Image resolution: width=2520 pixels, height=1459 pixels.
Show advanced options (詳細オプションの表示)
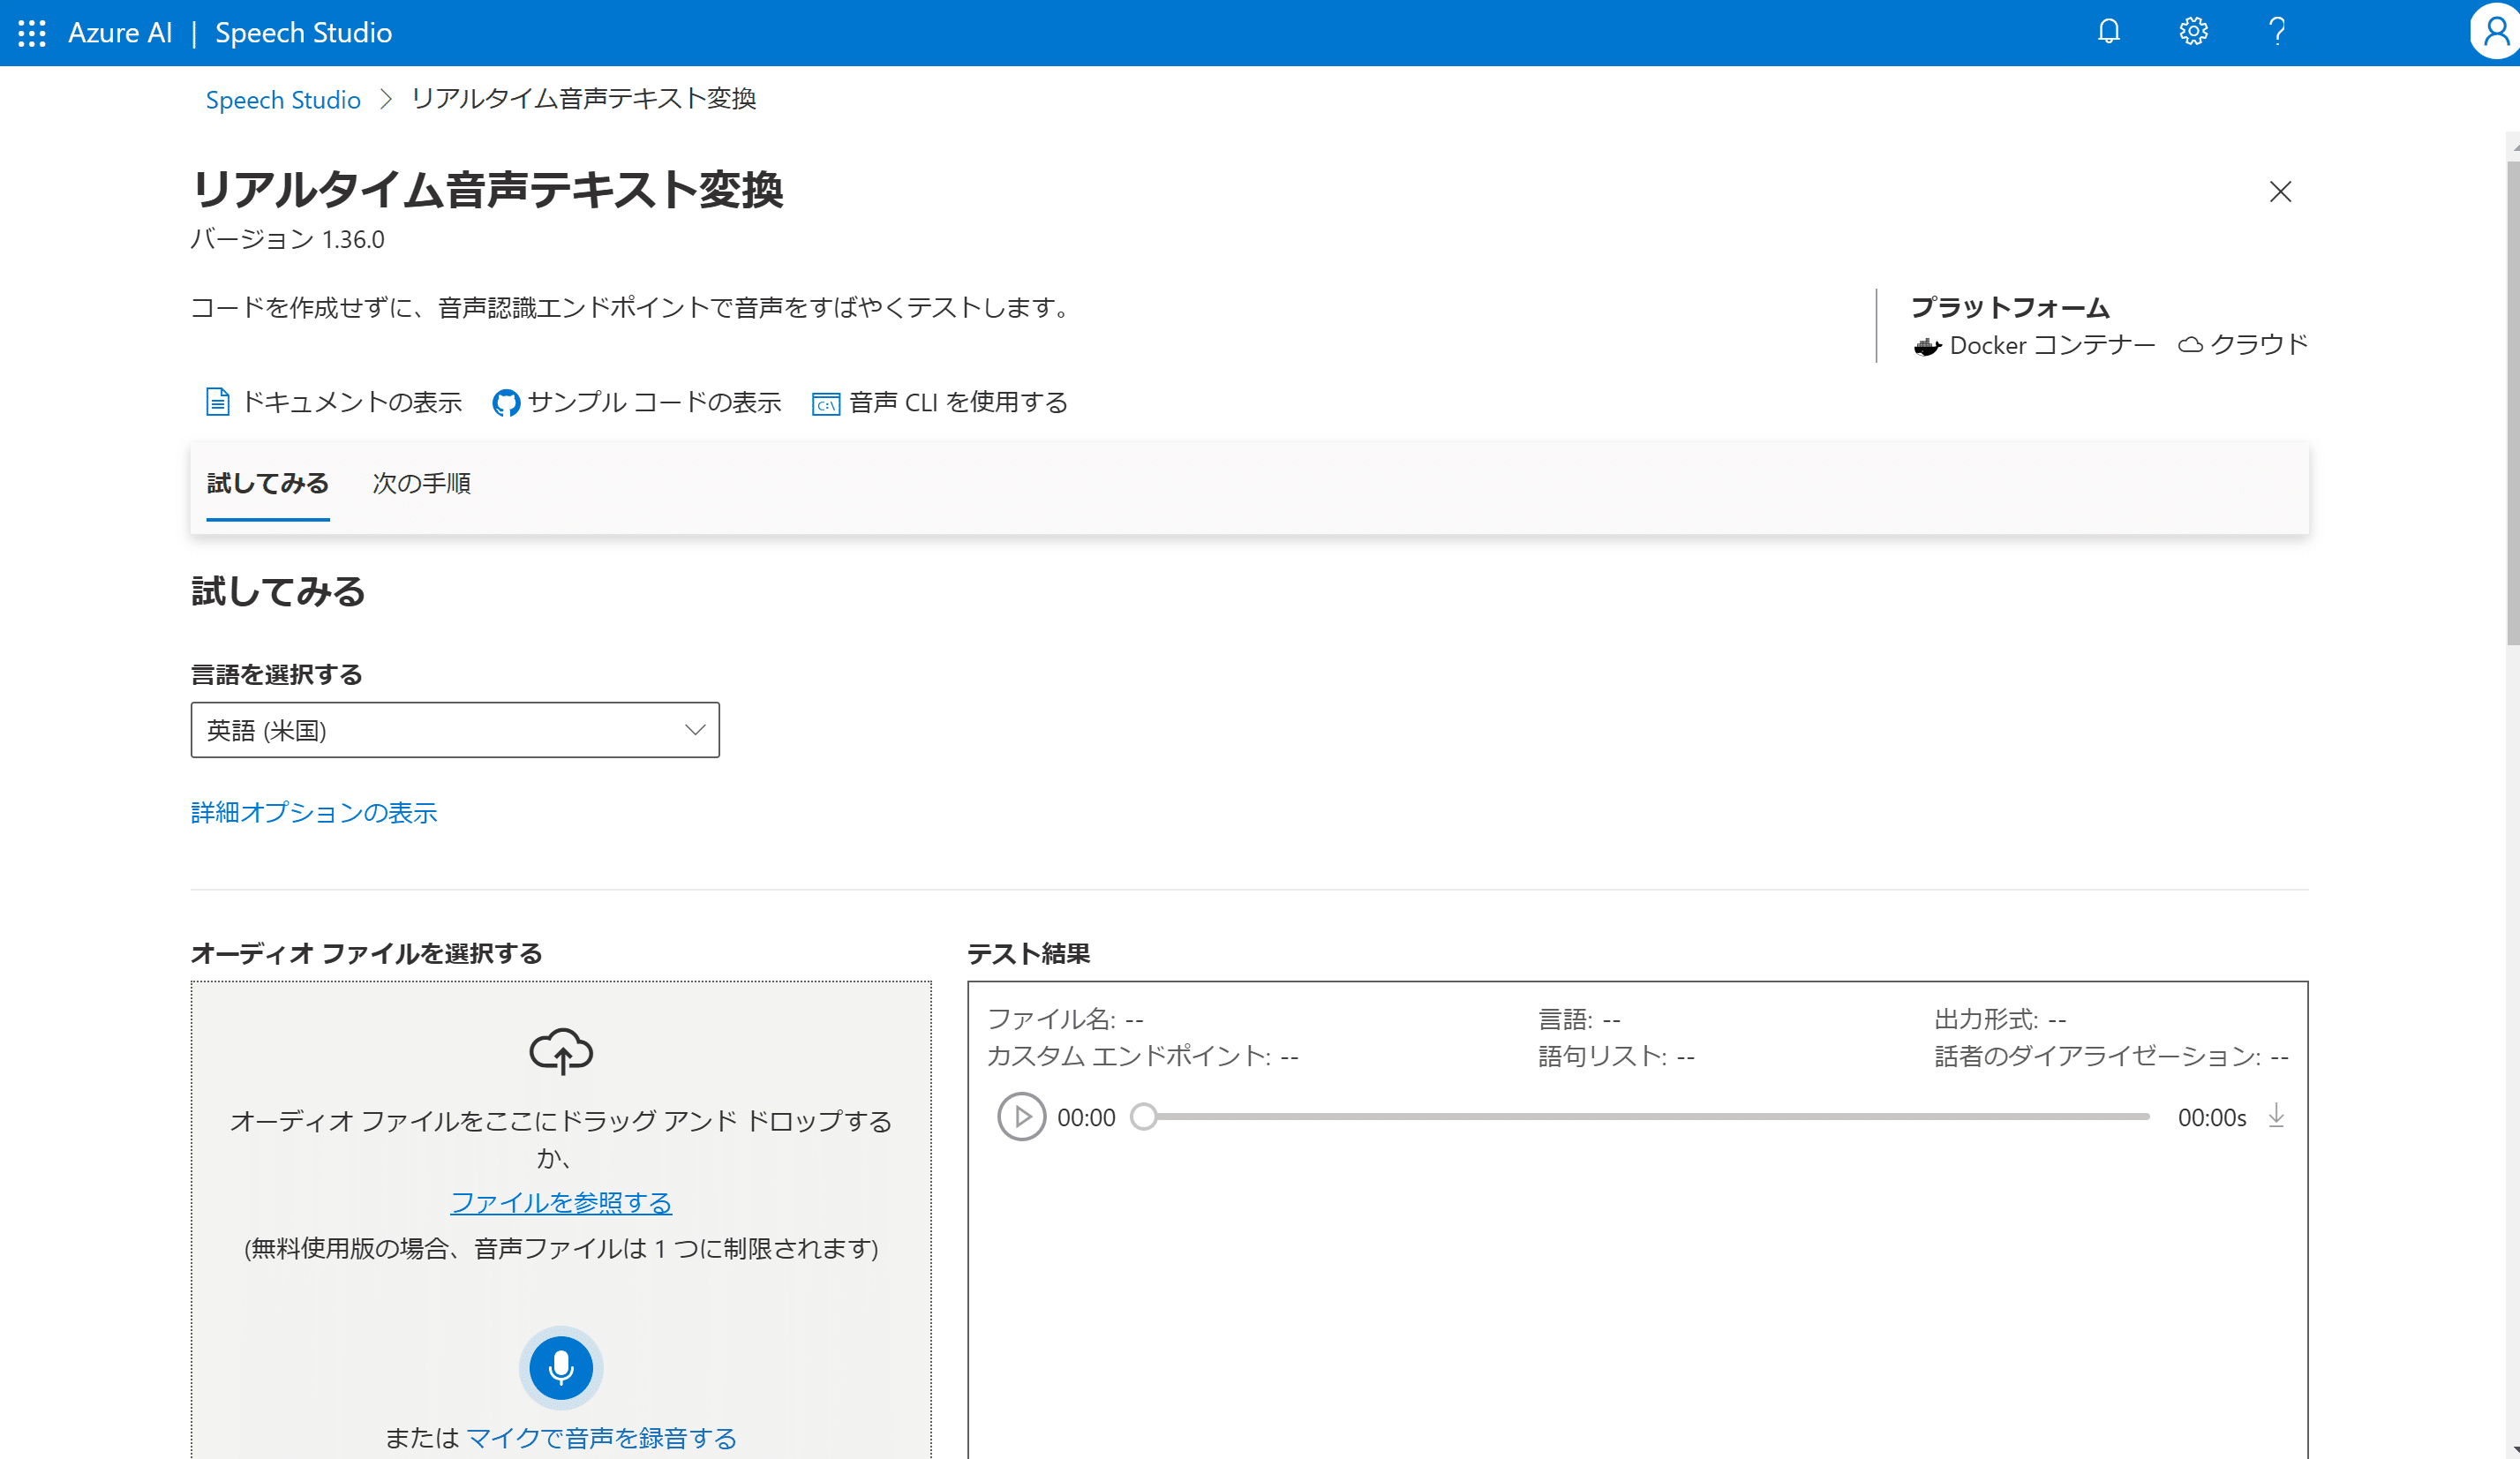(314, 812)
